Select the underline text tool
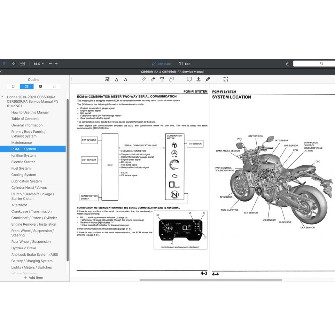Viewport: 335px width, 335px height. [x=116, y=79]
